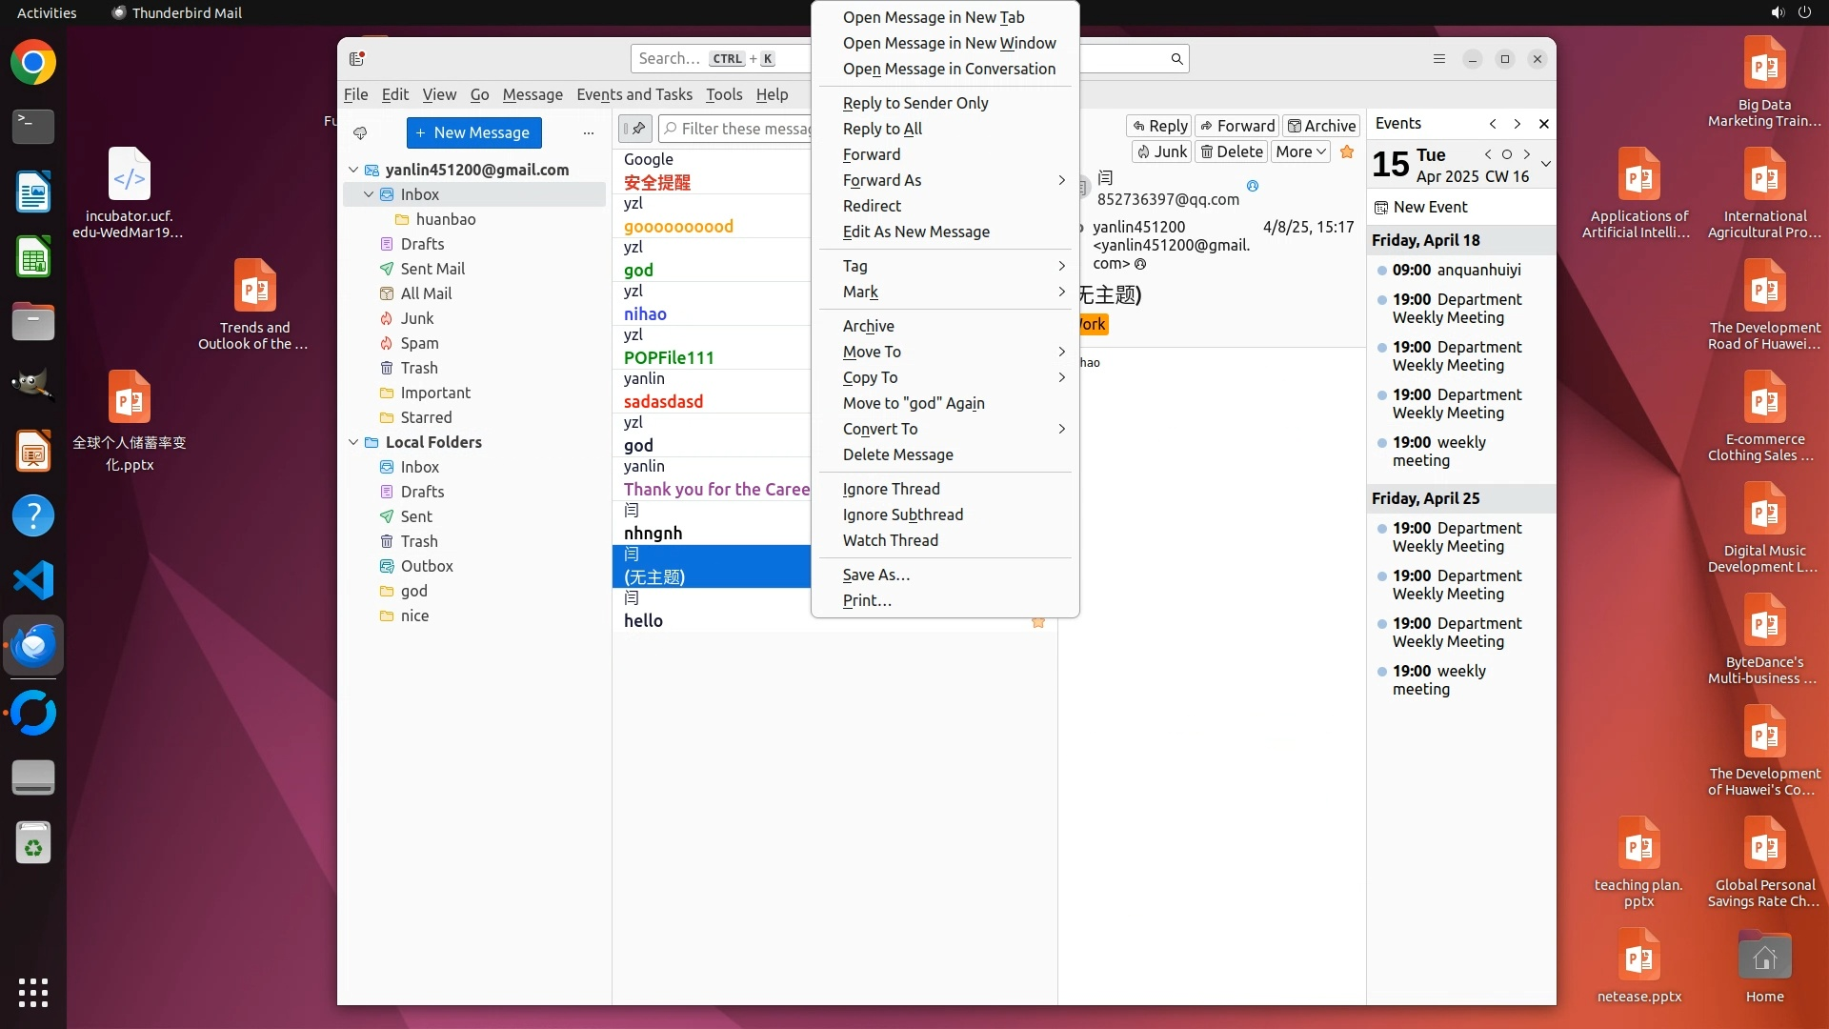Collapse the Local Folders tree
Viewport: 1829px width, 1029px height.
[353, 442]
